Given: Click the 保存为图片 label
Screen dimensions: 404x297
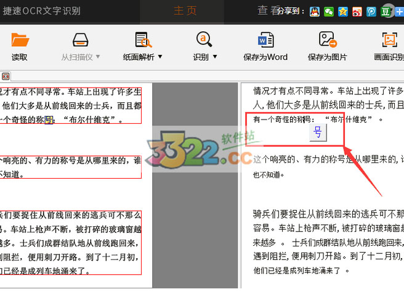Looking at the screenshot, I should point(328,57).
